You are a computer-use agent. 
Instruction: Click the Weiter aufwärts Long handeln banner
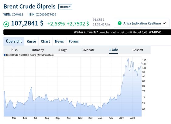point(87,32)
